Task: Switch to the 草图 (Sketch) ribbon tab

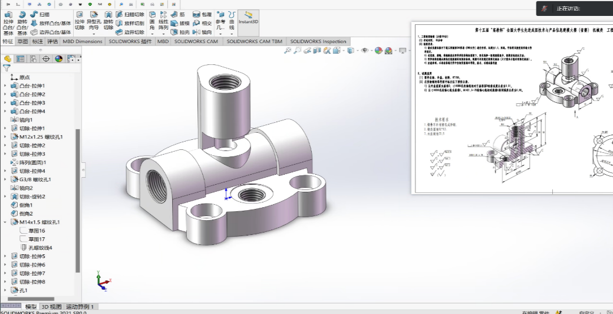Action: coord(22,41)
